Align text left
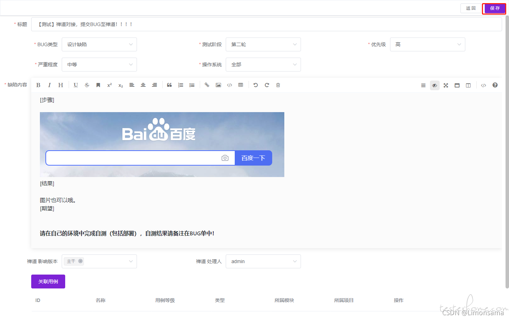Image resolution: width=509 pixels, height=319 pixels. (132, 85)
